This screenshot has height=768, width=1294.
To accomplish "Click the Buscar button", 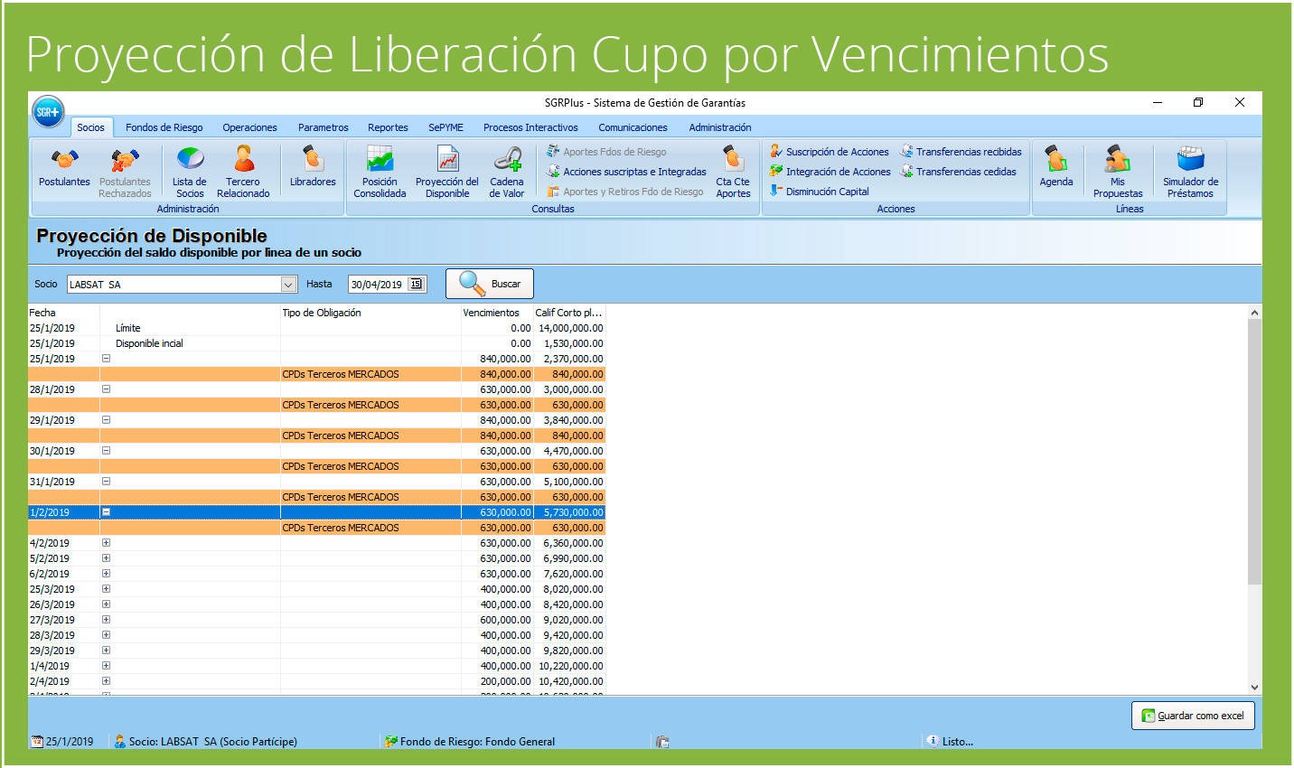I will point(489,283).
